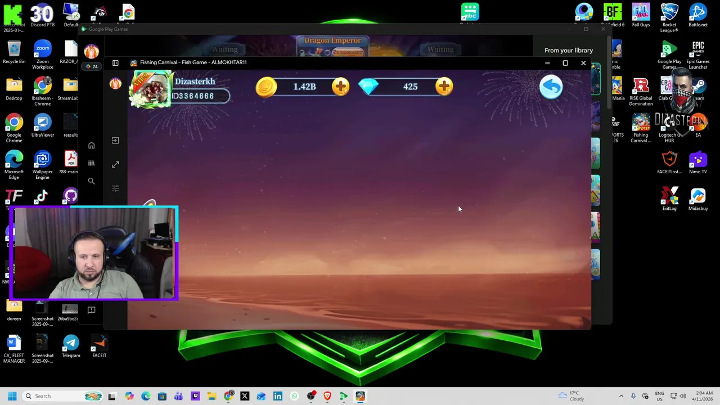
Task: Show hidden system tray icons
Action: 621,396
